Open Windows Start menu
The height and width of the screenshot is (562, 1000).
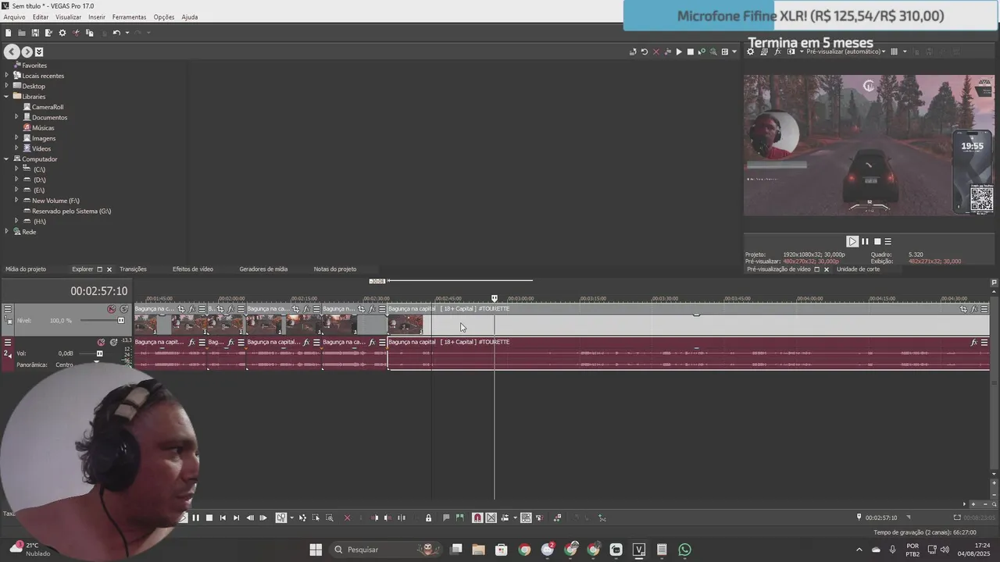click(x=316, y=550)
